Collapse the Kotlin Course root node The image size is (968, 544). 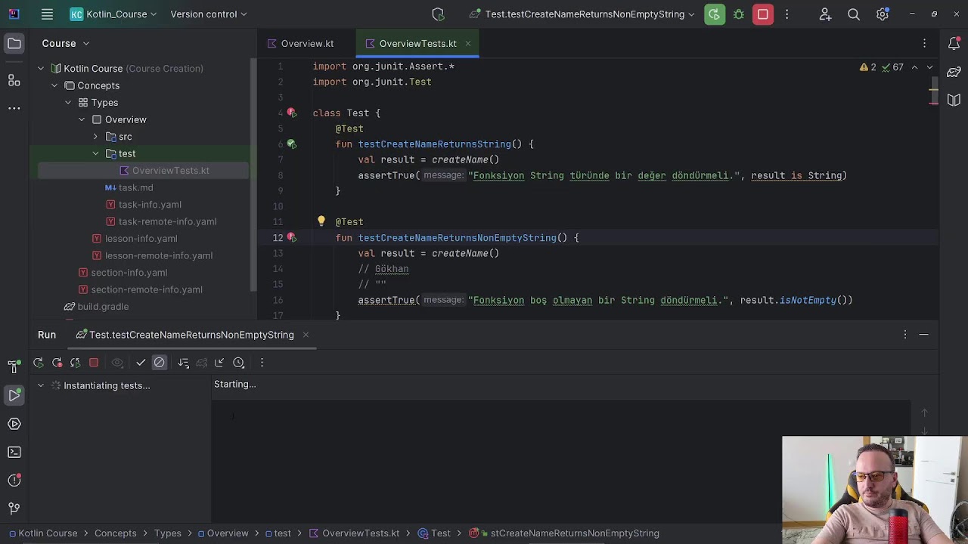click(41, 69)
